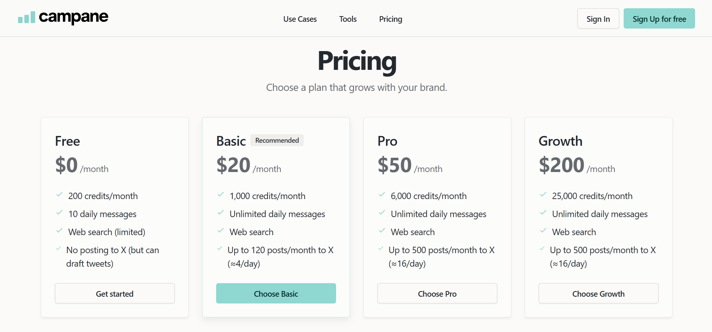Click the checkmark beside Unlimited daily messages in Growth

coord(543,213)
